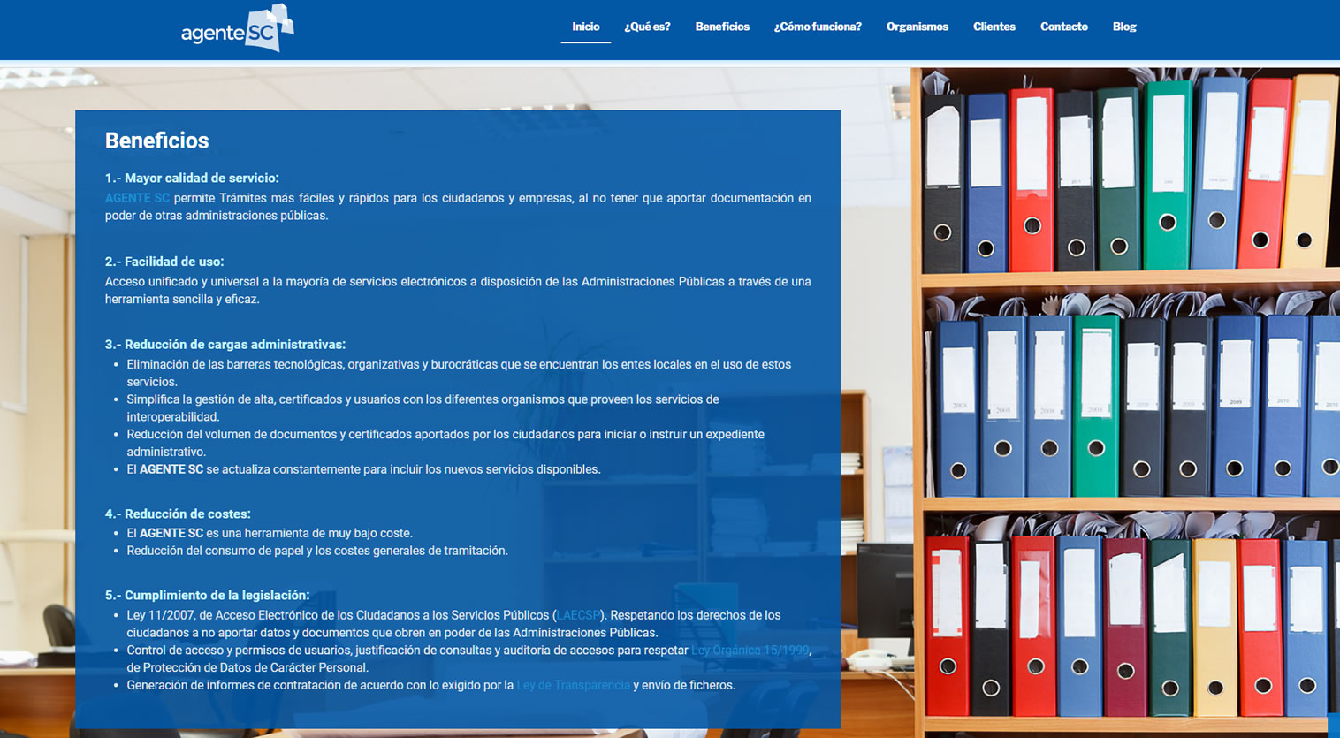Go to the Contacto page

(1064, 27)
